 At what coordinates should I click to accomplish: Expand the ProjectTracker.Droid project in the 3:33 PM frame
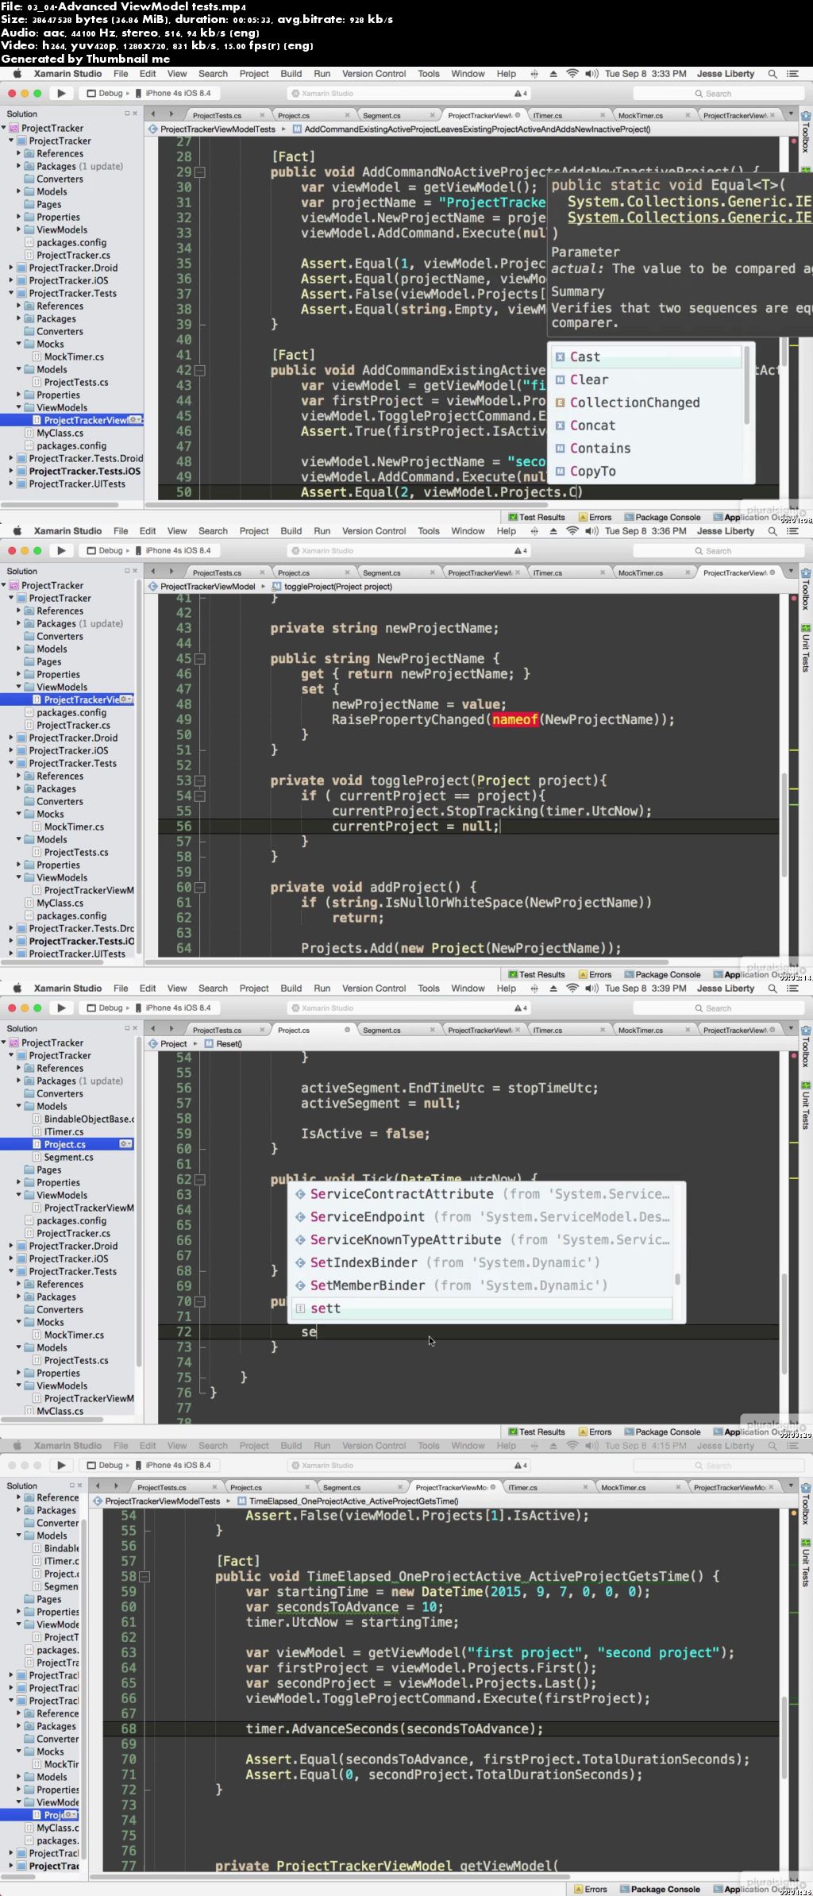point(11,268)
